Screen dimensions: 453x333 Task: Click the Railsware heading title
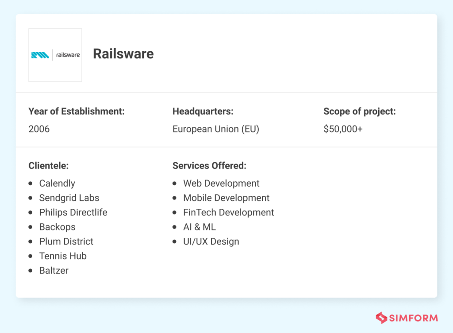point(123,54)
